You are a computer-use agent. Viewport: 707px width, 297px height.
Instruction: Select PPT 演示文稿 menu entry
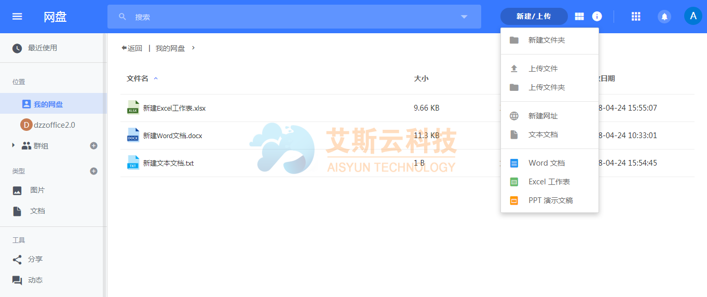point(550,200)
